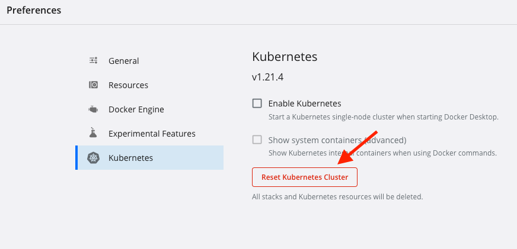Click the "Start a Kubernetes single-node cluster" description
The height and width of the screenshot is (249, 517).
[x=383, y=117]
